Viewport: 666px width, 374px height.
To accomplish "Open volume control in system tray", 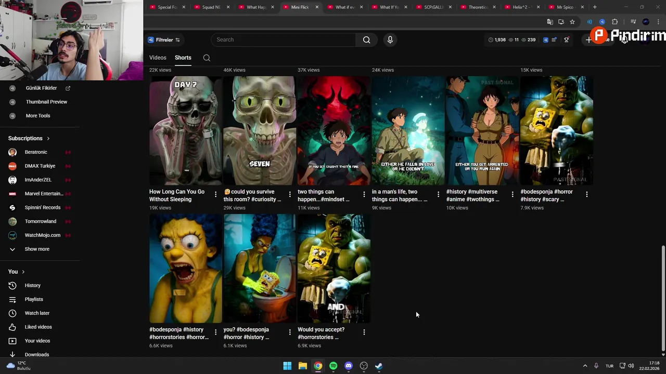I will click(631, 366).
